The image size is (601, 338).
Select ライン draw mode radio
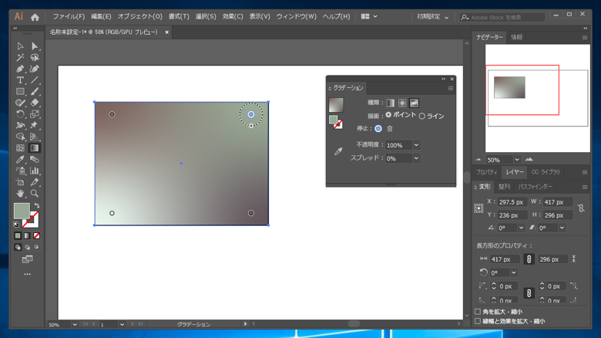pyautogui.click(x=422, y=116)
